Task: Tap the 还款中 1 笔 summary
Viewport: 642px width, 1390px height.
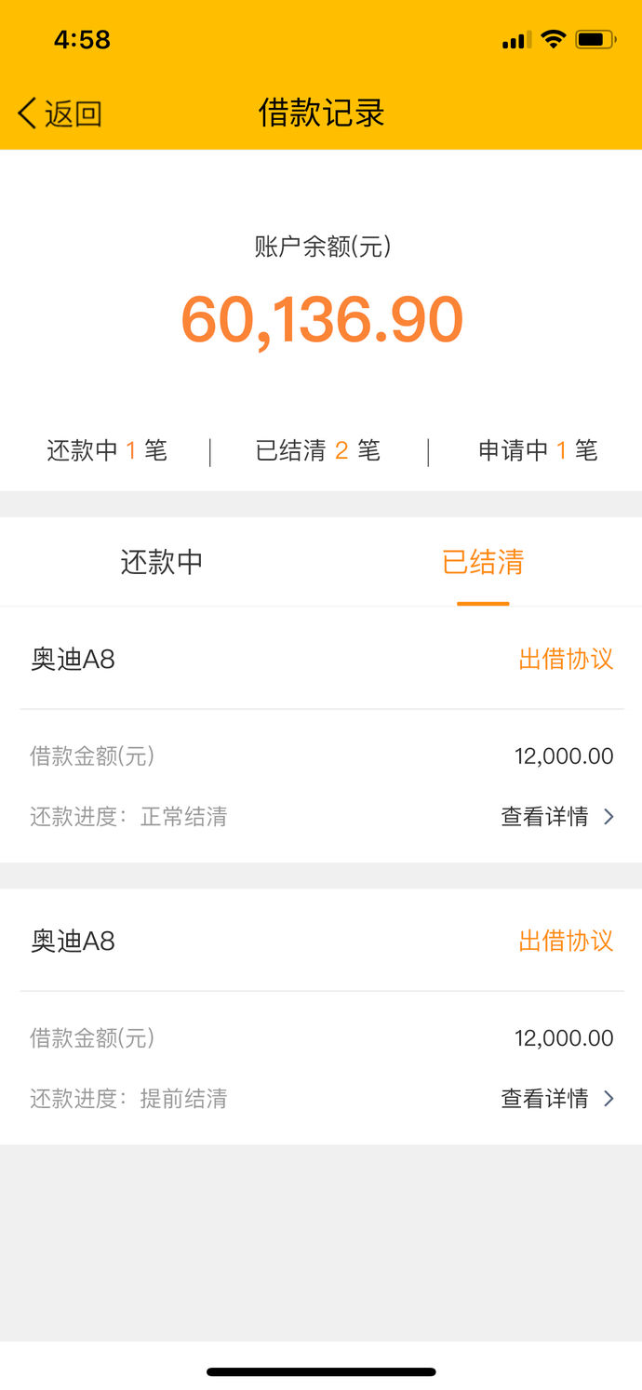Action: (x=107, y=451)
